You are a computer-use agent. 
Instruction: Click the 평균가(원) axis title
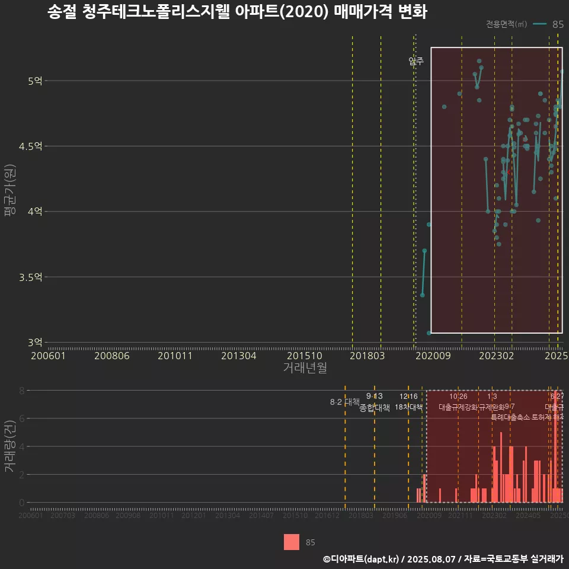(x=10, y=190)
